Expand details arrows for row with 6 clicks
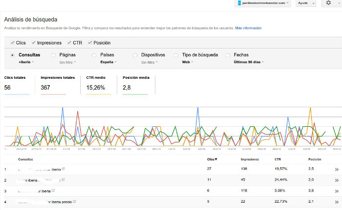342x210 pixels. coord(337,191)
